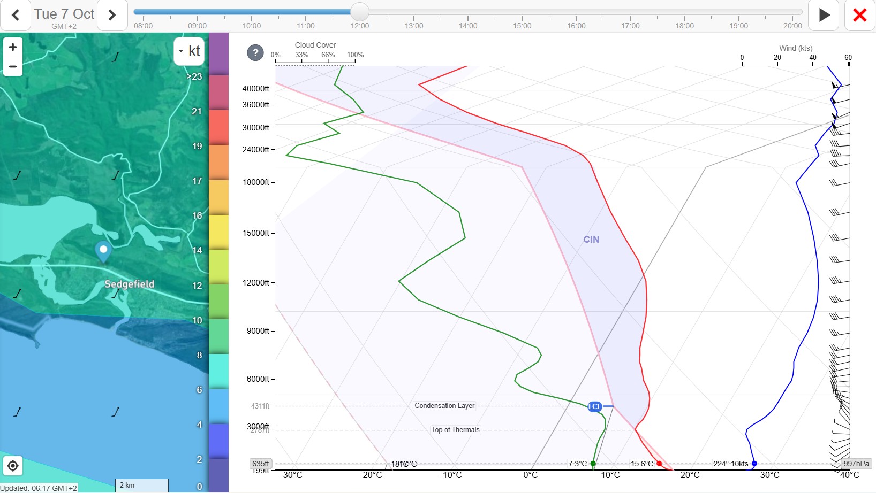Image resolution: width=876 pixels, height=493 pixels.
Task: Click the red 15.6°C surface temperature point
Action: [x=659, y=464]
